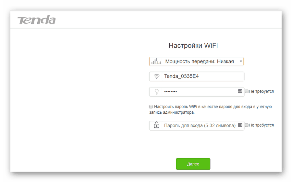Click the Tenda logo

click(x=36, y=20)
